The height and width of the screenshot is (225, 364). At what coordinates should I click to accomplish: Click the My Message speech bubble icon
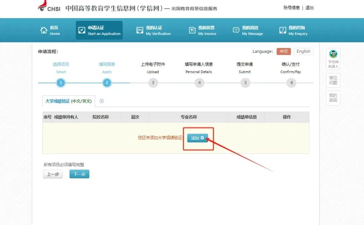[236, 30]
